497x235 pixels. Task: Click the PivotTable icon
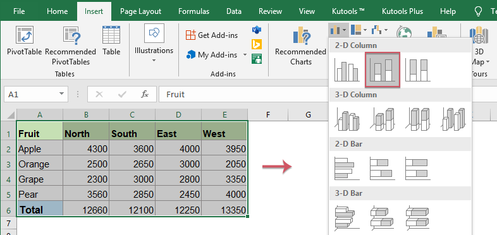(25, 35)
